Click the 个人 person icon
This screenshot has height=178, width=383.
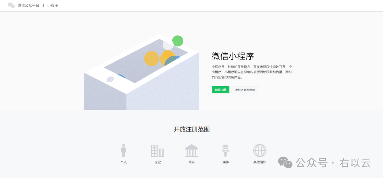click(x=124, y=150)
